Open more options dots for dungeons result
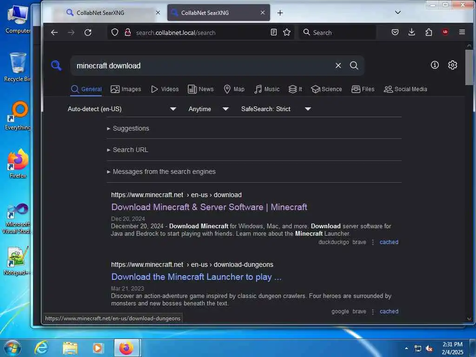Viewport: 476px width, 357px height. pyautogui.click(x=373, y=311)
